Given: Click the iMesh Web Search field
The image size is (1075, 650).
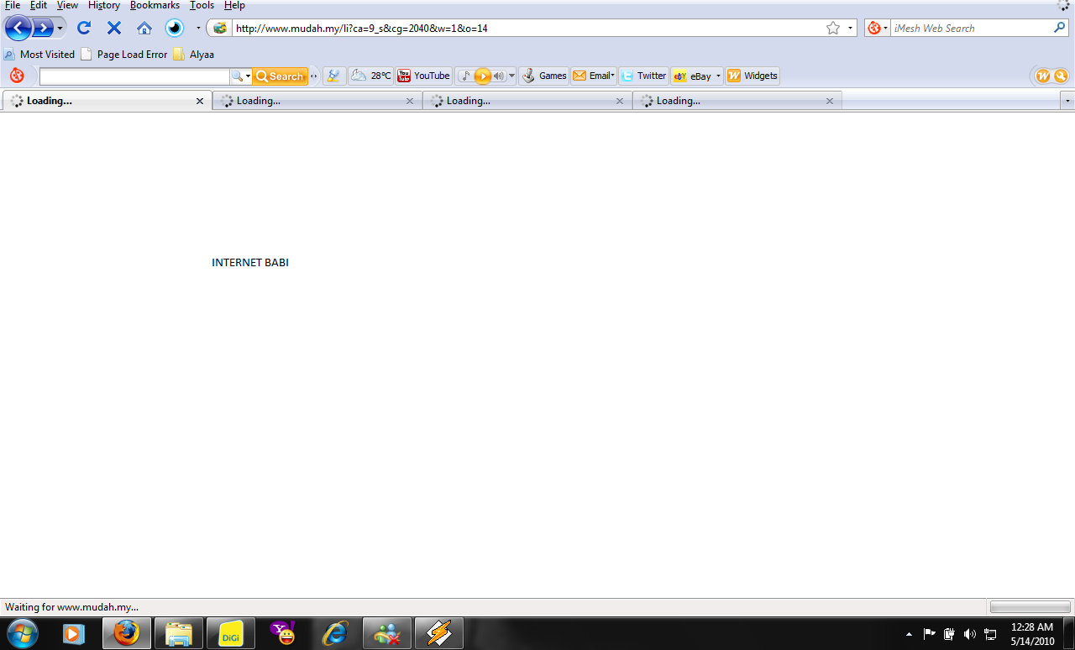Looking at the screenshot, I should pos(972,28).
